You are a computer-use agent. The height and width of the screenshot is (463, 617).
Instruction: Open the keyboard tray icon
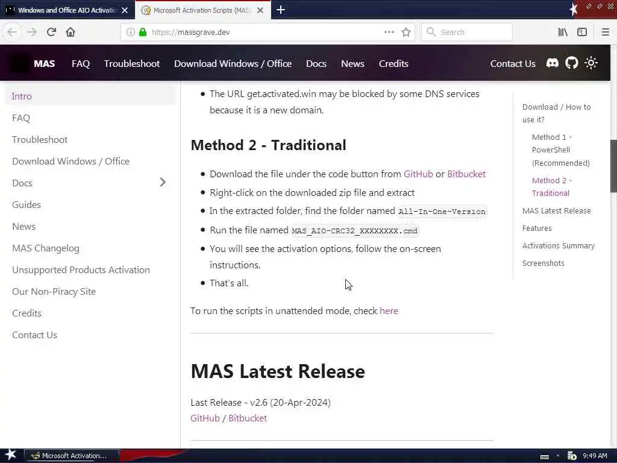click(545, 456)
